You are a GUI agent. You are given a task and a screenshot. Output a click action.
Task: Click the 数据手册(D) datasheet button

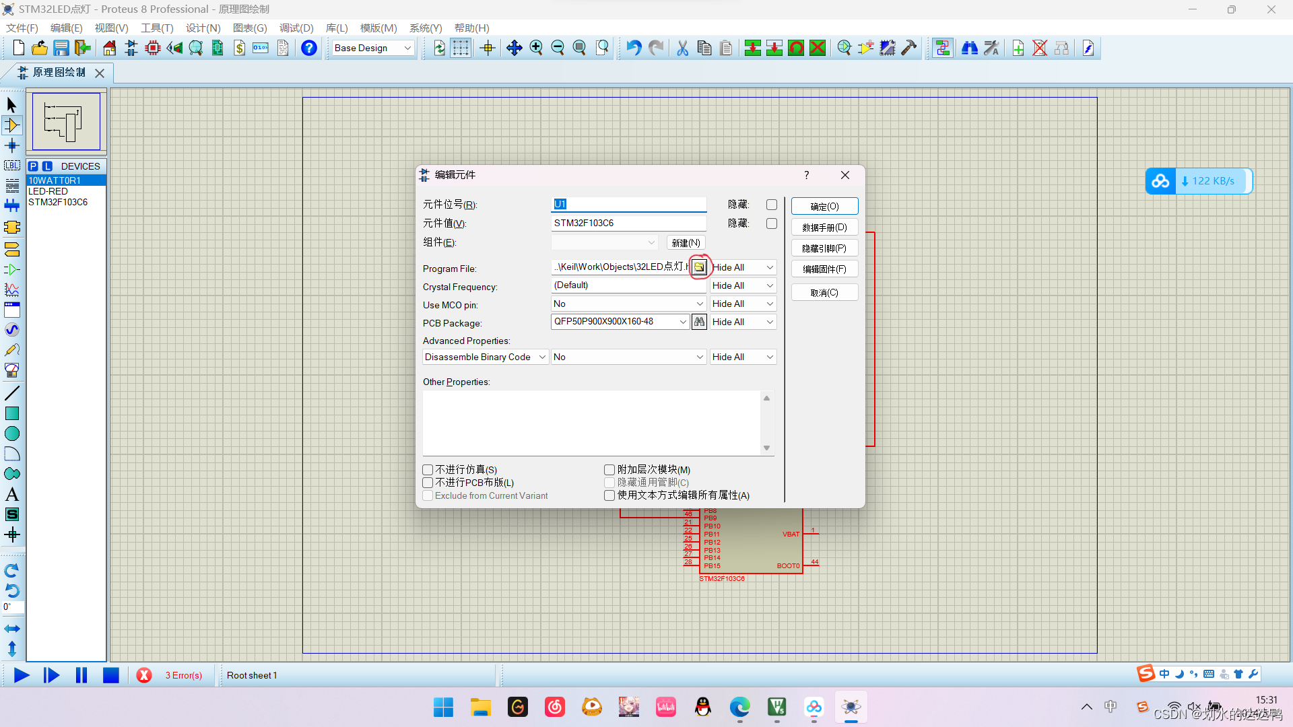825,228
